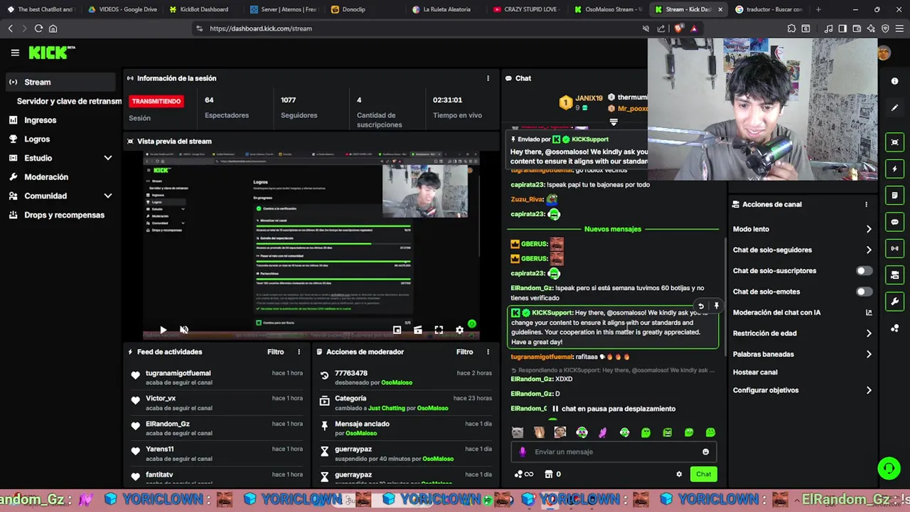Image resolution: width=910 pixels, height=512 pixels.
Task: Insert the cat emote from quick emotes
Action: [x=518, y=432]
